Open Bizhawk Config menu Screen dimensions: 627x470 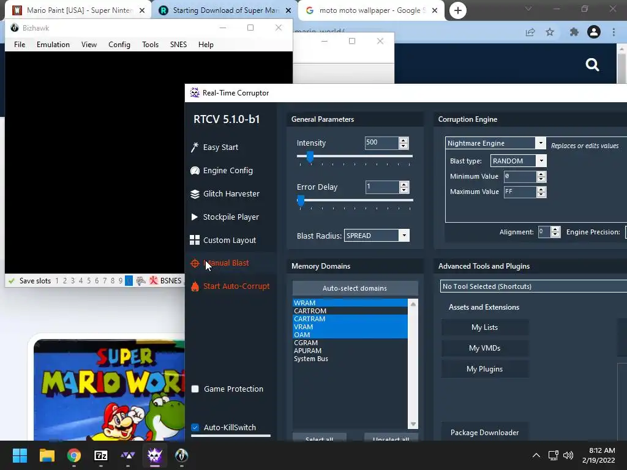tap(119, 44)
